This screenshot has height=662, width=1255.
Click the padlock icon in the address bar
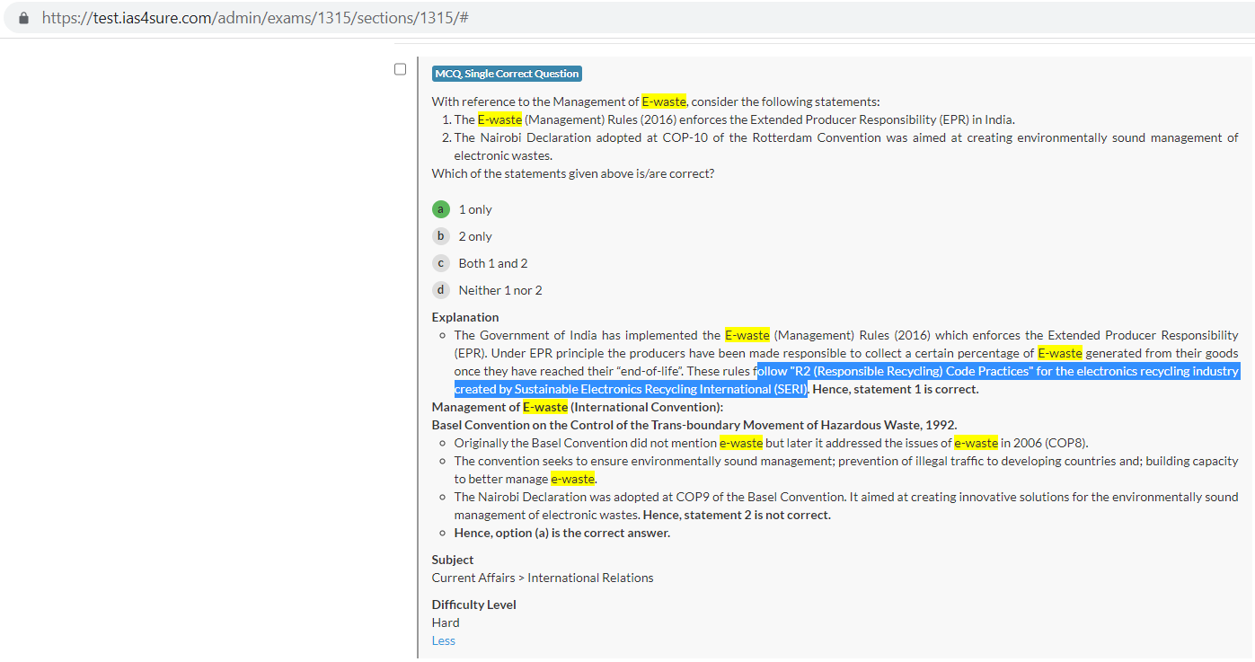(23, 18)
